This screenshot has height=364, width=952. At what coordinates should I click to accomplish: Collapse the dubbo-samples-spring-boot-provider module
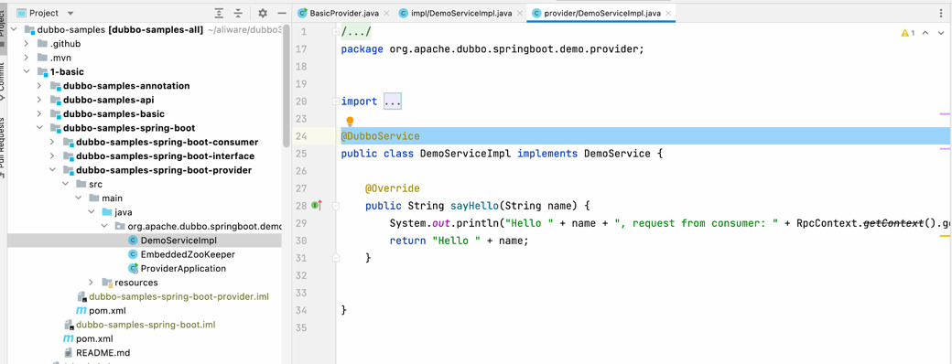[53, 170]
